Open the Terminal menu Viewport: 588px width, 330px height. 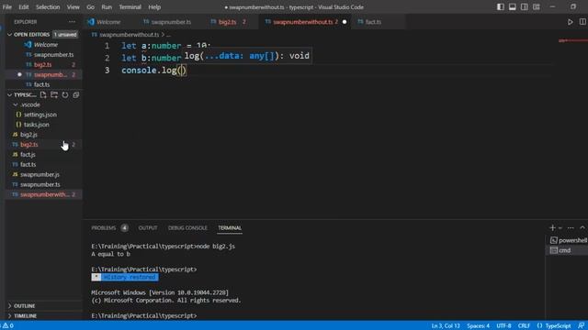[130, 6]
